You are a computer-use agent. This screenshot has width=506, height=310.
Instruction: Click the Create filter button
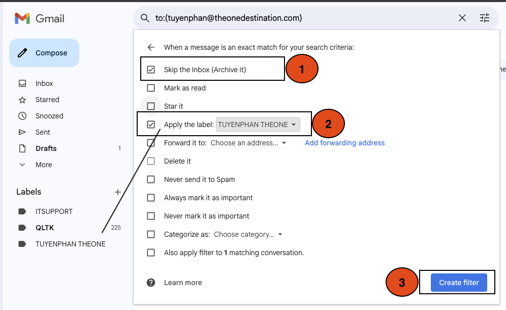tap(458, 283)
